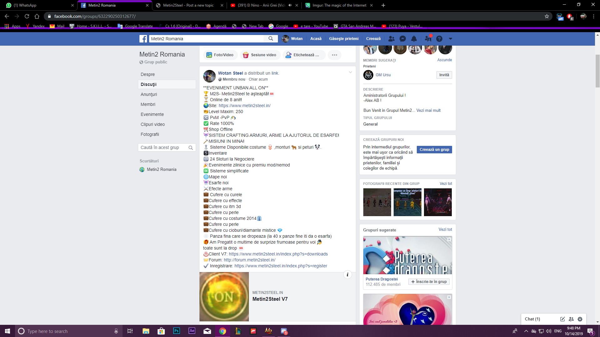Click the link info icon on Metin2Steel preview
The width and height of the screenshot is (600, 337).
click(348, 275)
